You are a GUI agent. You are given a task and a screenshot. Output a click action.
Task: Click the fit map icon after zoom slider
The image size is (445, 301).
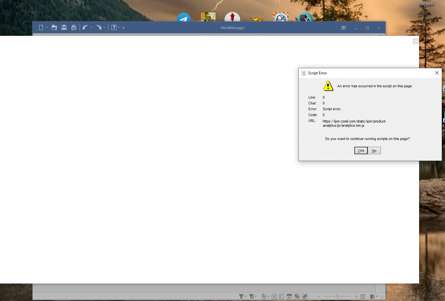point(363,296)
